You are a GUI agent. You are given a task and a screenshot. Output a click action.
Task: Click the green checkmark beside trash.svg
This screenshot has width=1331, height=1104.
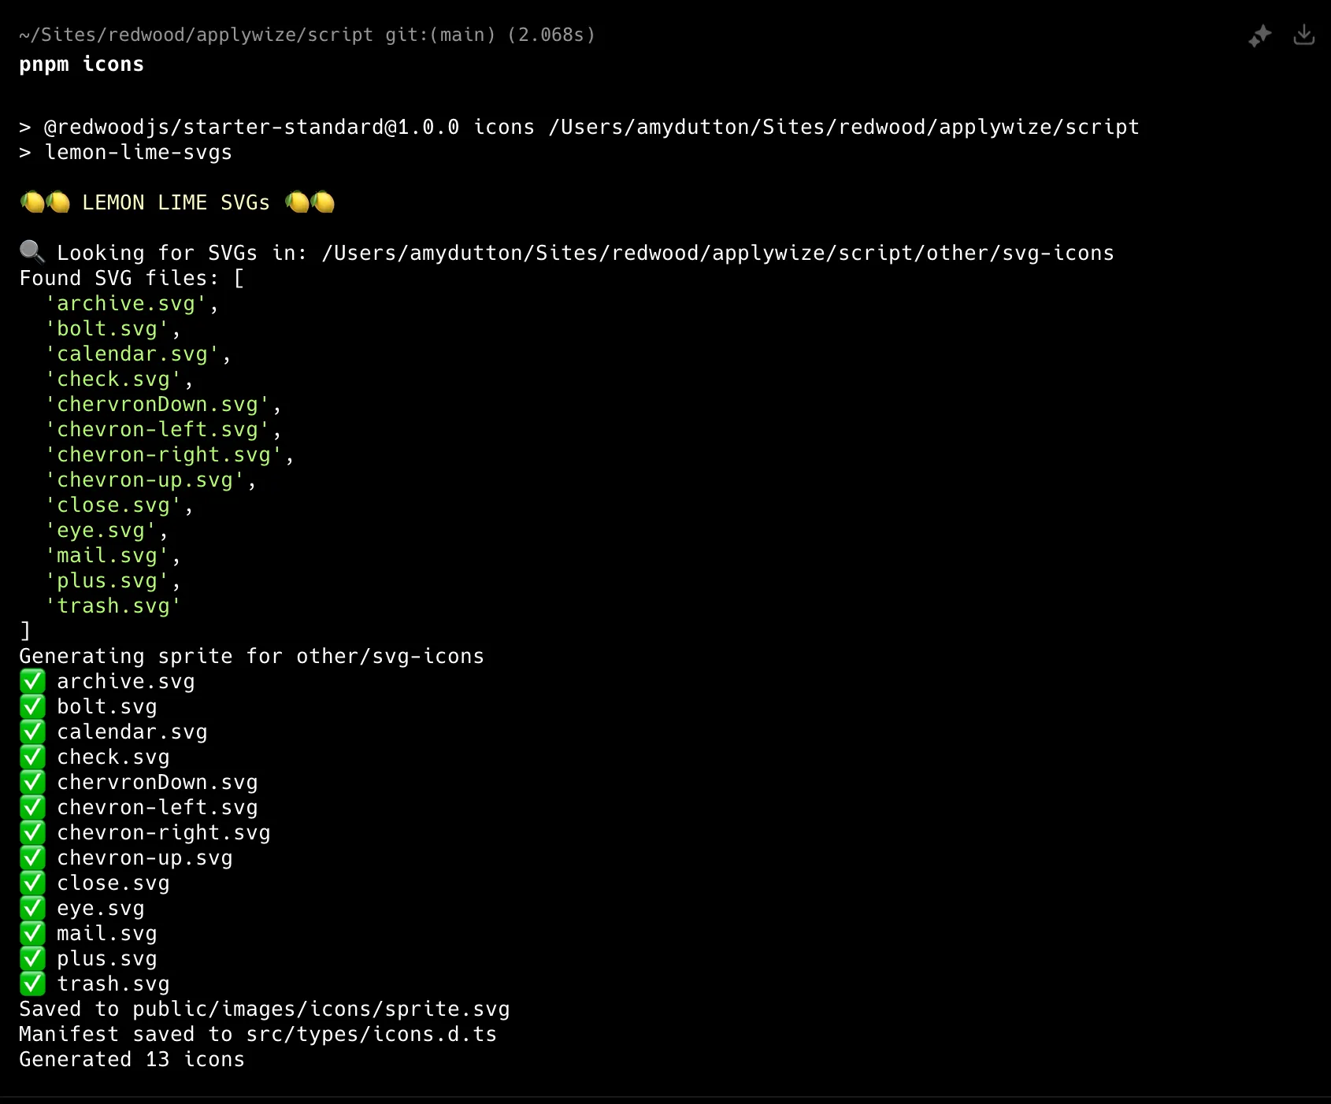click(32, 984)
